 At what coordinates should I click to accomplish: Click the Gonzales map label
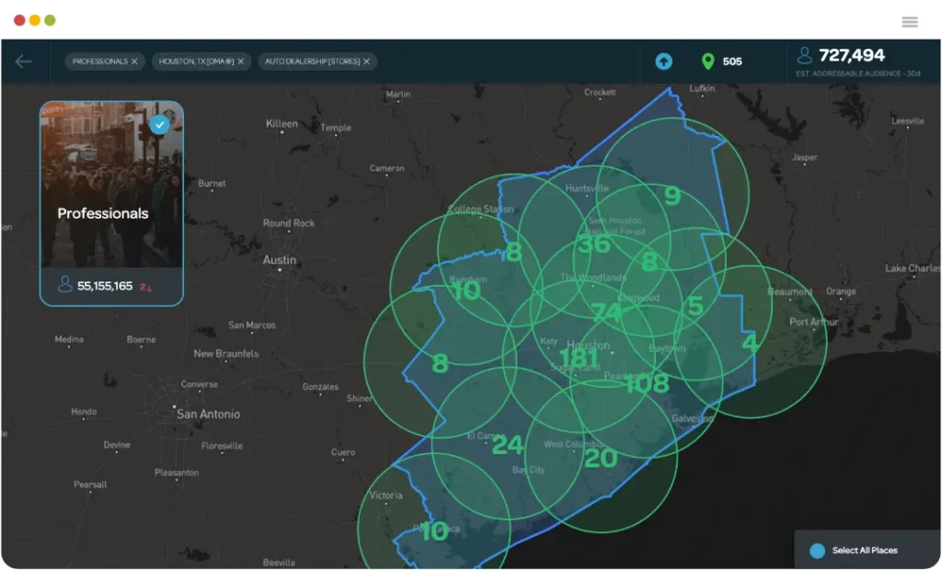pyautogui.click(x=320, y=387)
